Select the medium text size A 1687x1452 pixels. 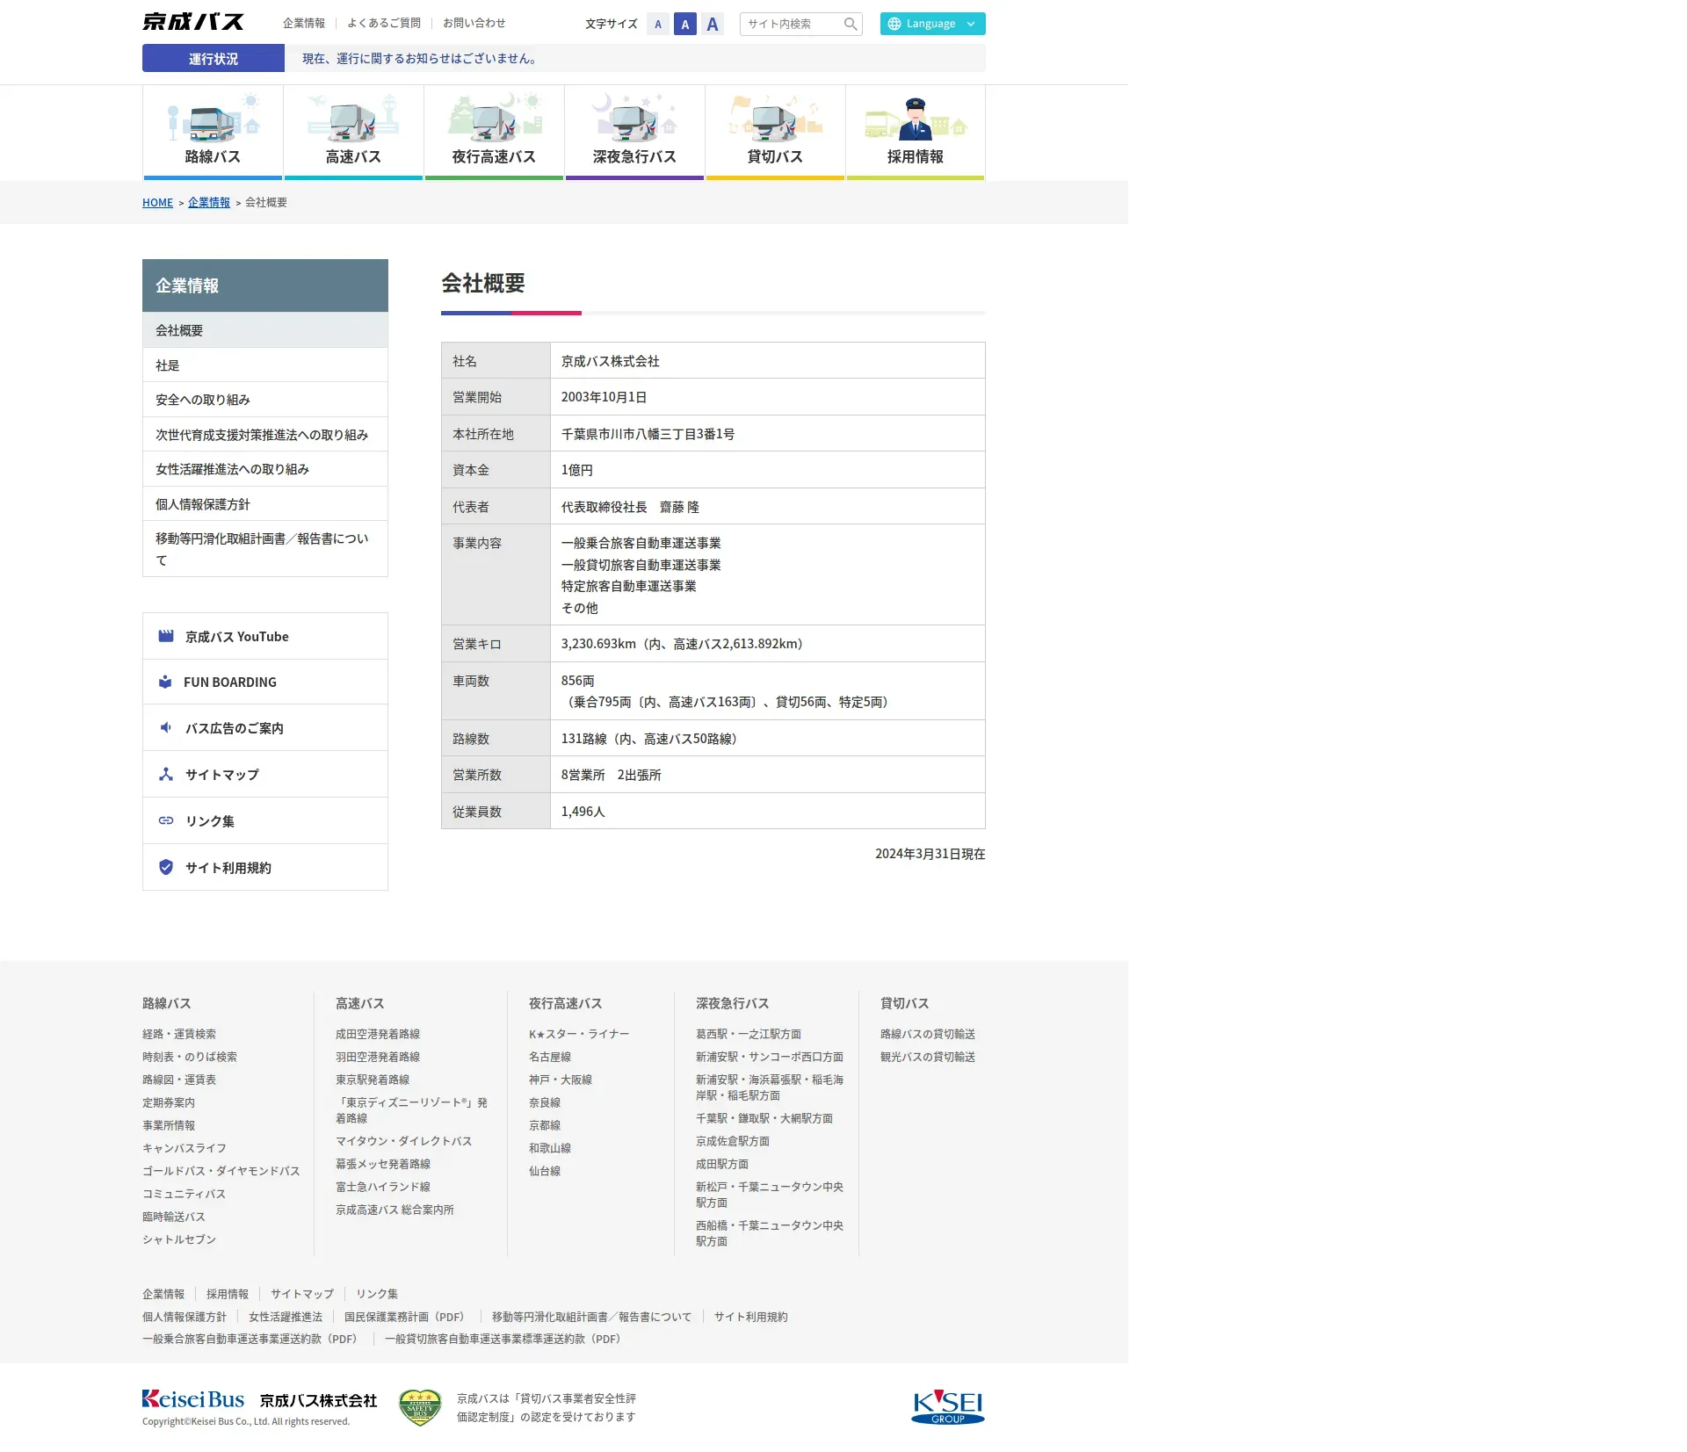point(685,25)
